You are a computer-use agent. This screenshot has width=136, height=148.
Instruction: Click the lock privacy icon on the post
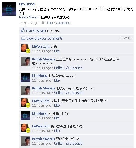[43, 23]
